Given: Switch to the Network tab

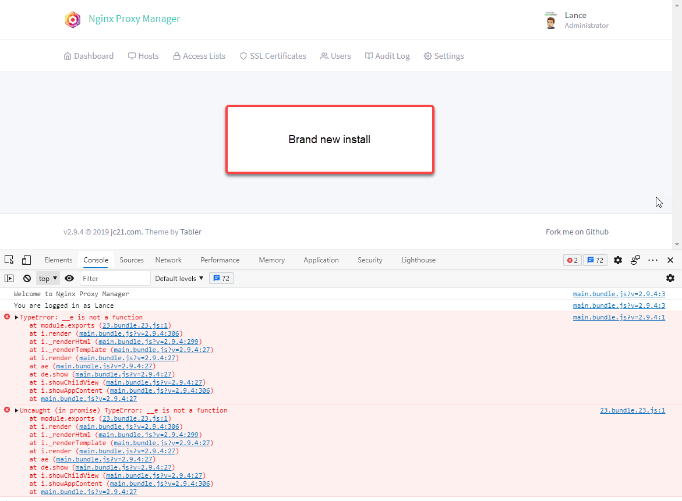Looking at the screenshot, I should (168, 260).
